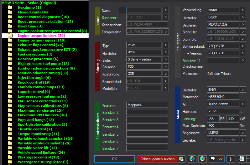Expand the options arrow next to Baureihe MEVD17.2.G

point(243,24)
